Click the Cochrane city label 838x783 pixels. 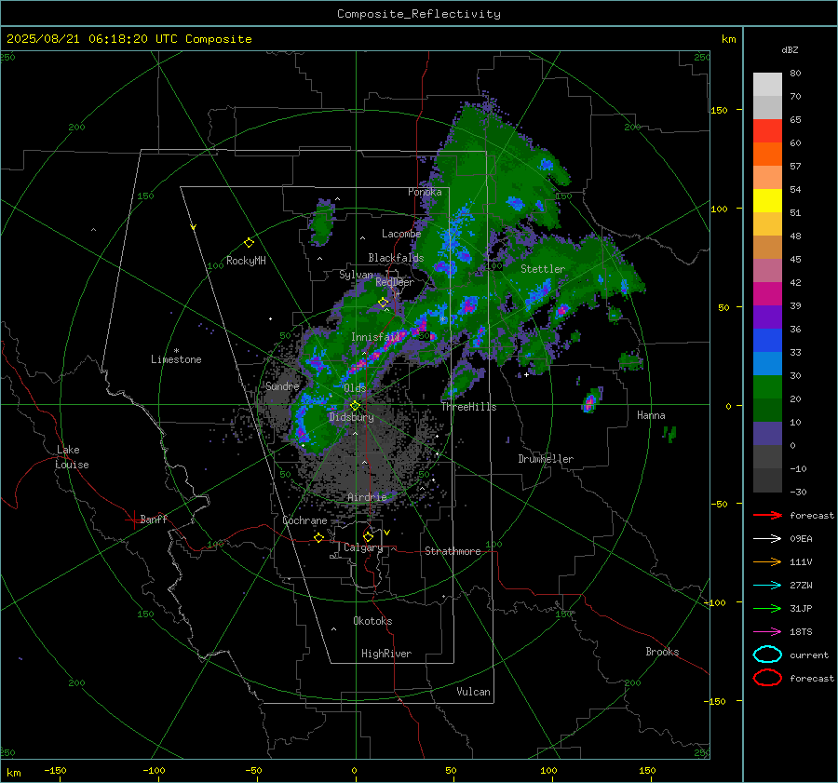pos(304,520)
